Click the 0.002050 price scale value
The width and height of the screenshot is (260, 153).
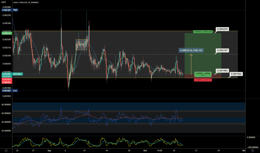7,64
